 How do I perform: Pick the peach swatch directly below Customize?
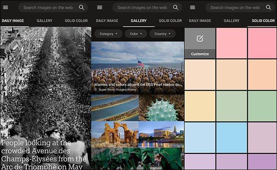[x=200, y=75]
